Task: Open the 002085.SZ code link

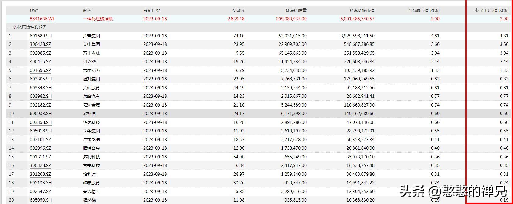Action: (x=40, y=53)
